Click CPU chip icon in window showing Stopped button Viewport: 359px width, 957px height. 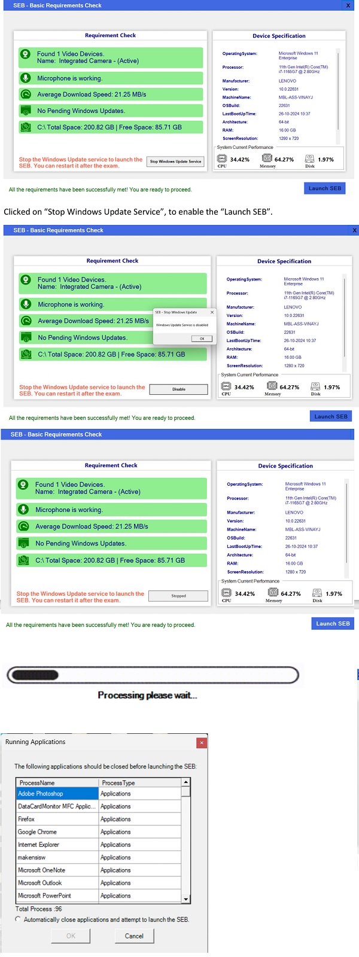tap(226, 593)
